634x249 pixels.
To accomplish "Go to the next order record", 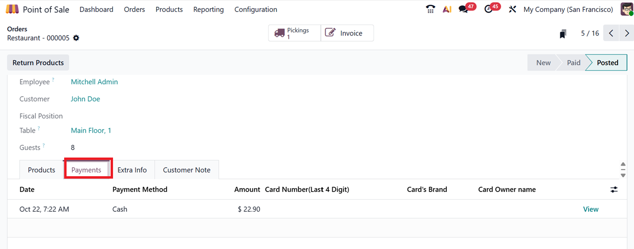I will pos(627,34).
